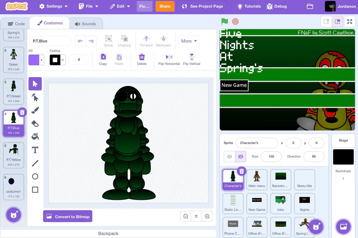Send selection Backward a layer
The width and height of the screenshot is (358, 238).
pos(163,41)
